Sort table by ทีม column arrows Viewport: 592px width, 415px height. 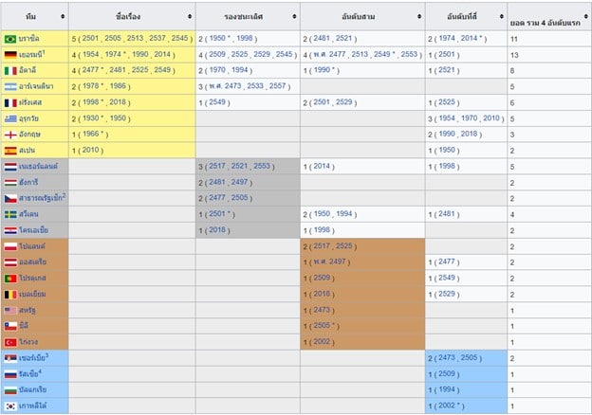(63, 16)
